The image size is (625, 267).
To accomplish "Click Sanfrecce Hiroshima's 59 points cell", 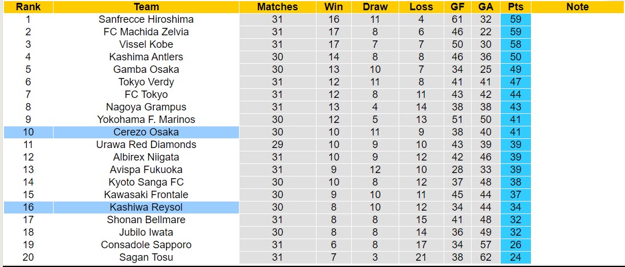I will (516, 19).
